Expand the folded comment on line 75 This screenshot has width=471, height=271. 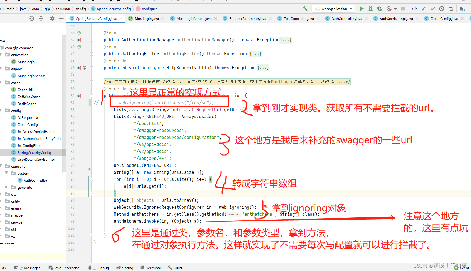(x=91, y=82)
